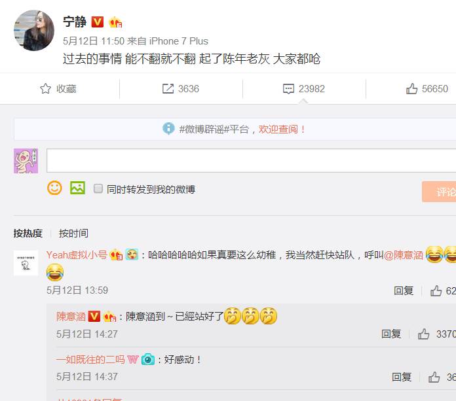Click inside the comment text box
This screenshot has width=456, height=401.
coord(252,160)
